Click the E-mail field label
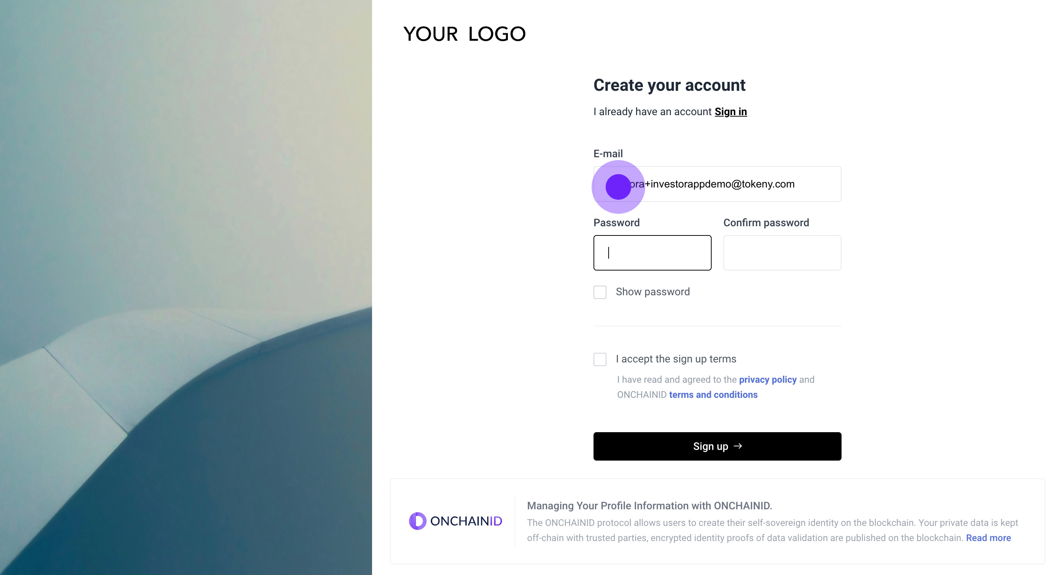The height and width of the screenshot is (575, 1063). [608, 154]
